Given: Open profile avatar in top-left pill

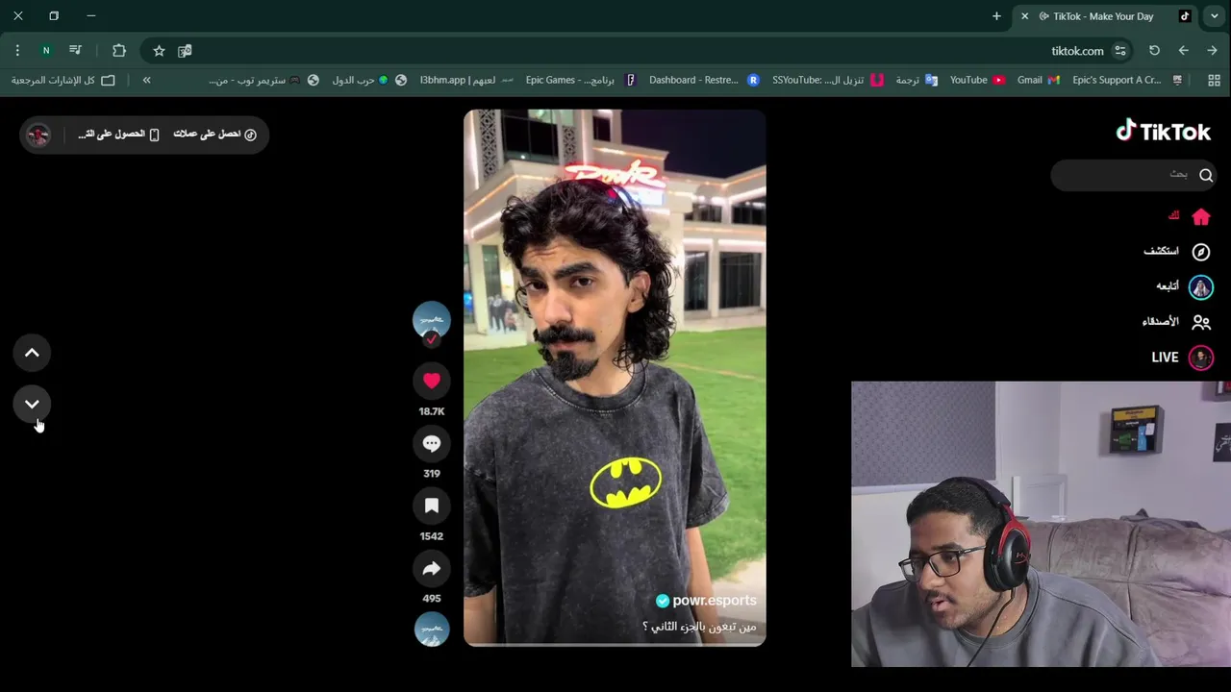Looking at the screenshot, I should (38, 135).
